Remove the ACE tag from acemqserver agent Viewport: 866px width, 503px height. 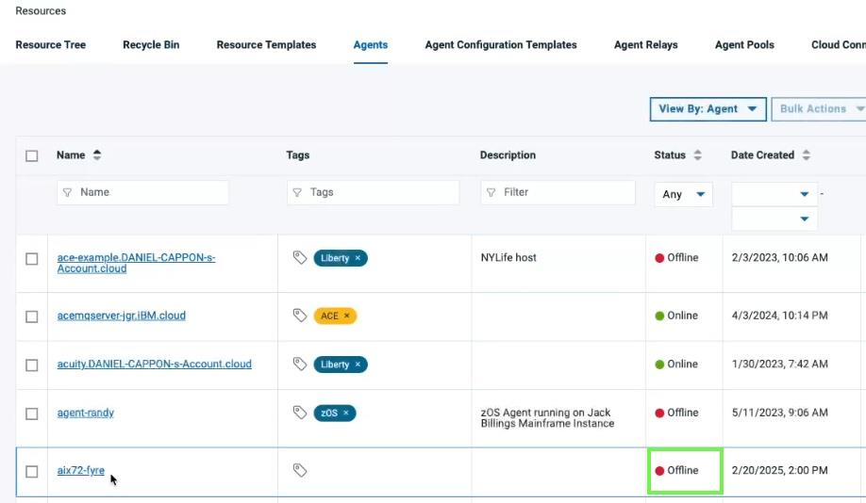(346, 316)
